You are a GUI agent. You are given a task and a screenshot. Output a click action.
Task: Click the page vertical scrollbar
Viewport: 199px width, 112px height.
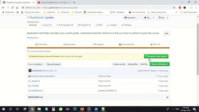point(198,49)
